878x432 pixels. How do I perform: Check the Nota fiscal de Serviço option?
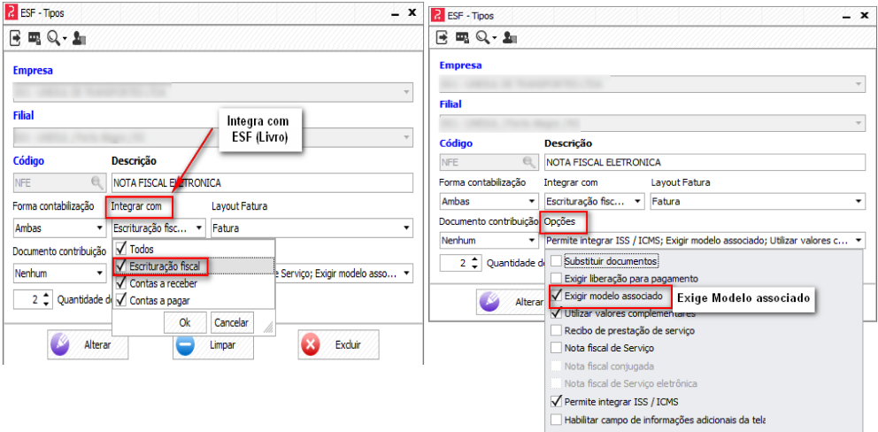556,348
